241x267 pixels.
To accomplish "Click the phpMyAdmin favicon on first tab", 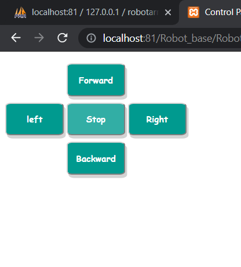I will (20, 13).
